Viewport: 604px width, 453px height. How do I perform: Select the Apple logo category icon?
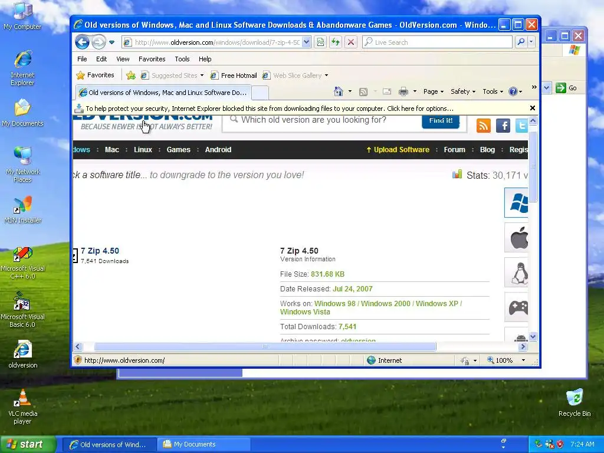[516, 238]
